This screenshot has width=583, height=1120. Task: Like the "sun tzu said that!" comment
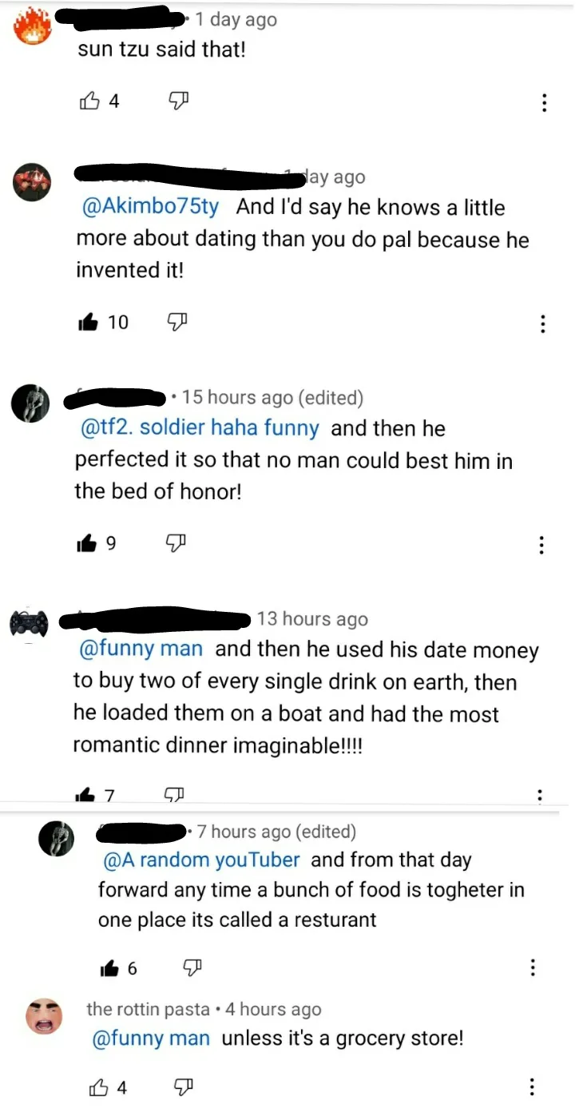pyautogui.click(x=90, y=101)
